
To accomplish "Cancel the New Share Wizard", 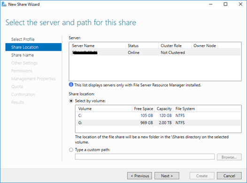I will point(229,175).
